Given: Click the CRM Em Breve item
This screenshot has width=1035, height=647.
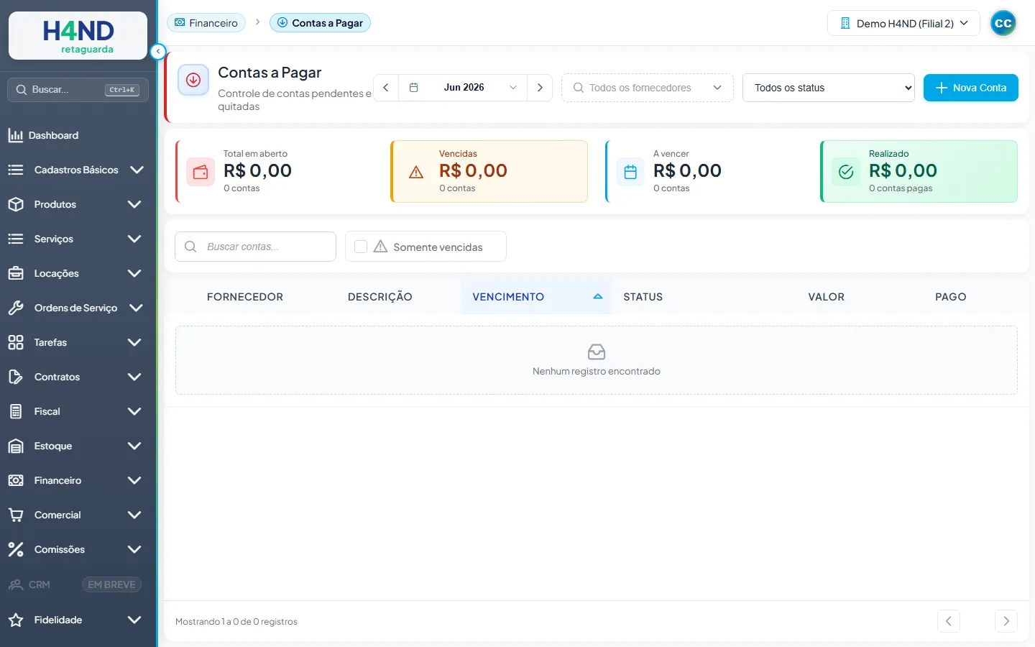Looking at the screenshot, I should pos(78,584).
